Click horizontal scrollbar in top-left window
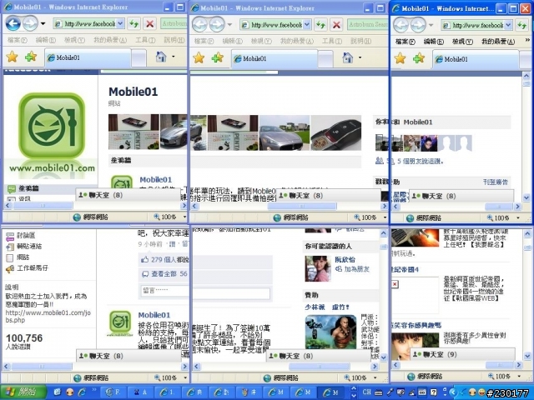 click(43, 206)
